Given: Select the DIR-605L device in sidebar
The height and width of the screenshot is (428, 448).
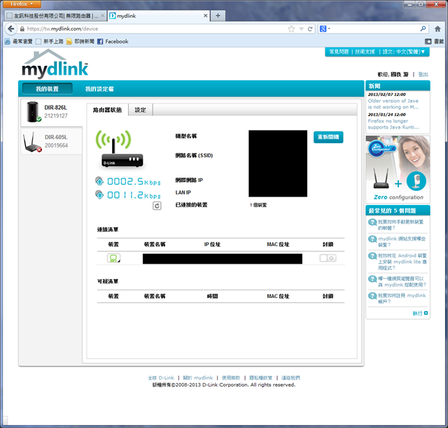Looking at the screenshot, I should (x=51, y=141).
